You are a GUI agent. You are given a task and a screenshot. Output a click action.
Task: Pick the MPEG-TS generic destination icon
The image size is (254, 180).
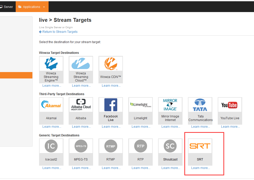tap(81, 146)
